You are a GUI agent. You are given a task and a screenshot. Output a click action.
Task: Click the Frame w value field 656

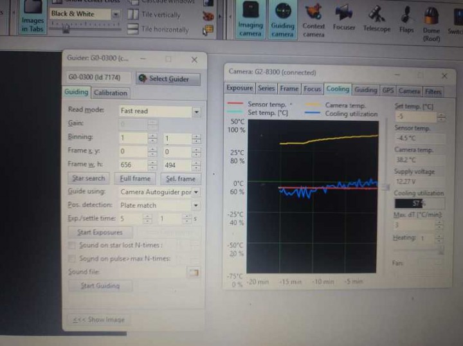(x=133, y=165)
